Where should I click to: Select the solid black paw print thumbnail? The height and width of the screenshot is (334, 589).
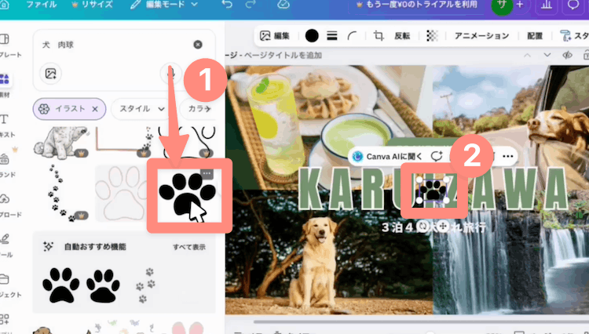click(x=187, y=194)
